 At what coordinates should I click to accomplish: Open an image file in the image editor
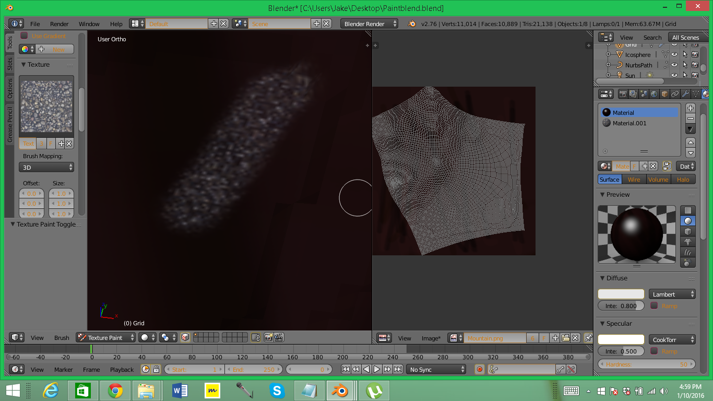pos(565,338)
